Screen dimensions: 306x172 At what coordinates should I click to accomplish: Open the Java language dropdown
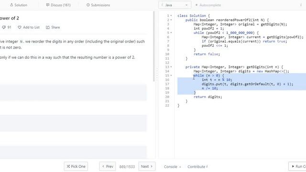click(x=175, y=5)
